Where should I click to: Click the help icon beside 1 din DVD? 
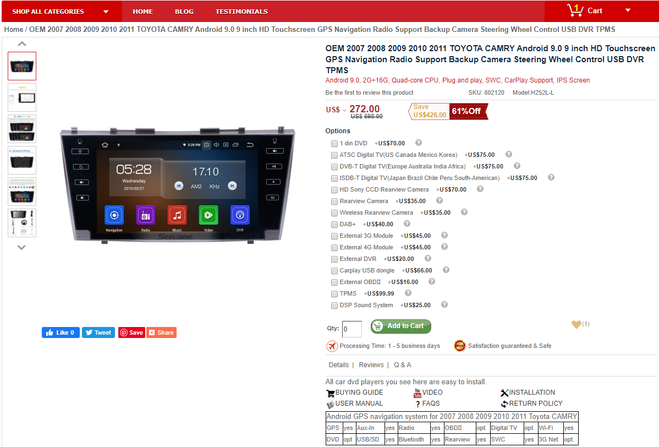pyautogui.click(x=419, y=143)
